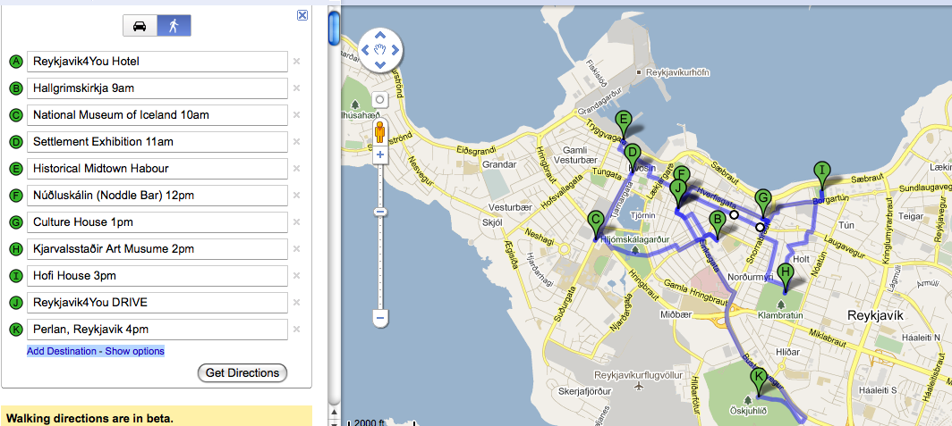Close the directions panel

302,15
